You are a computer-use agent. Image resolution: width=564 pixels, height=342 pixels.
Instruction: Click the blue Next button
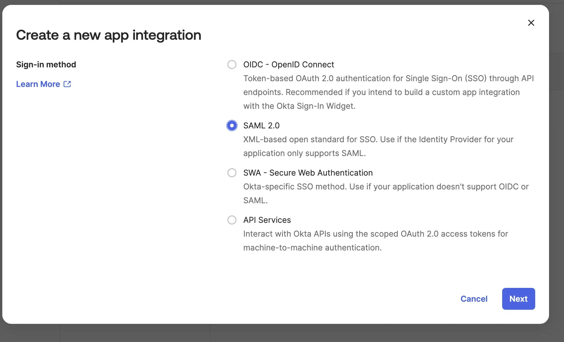[519, 299]
